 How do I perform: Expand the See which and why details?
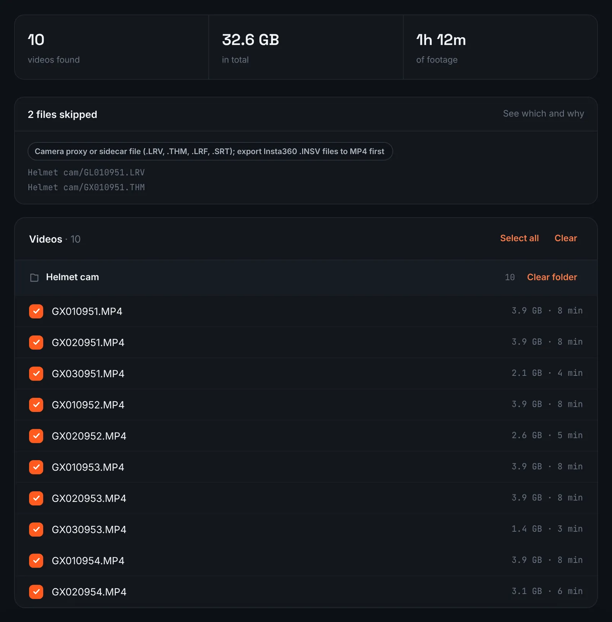click(x=543, y=114)
